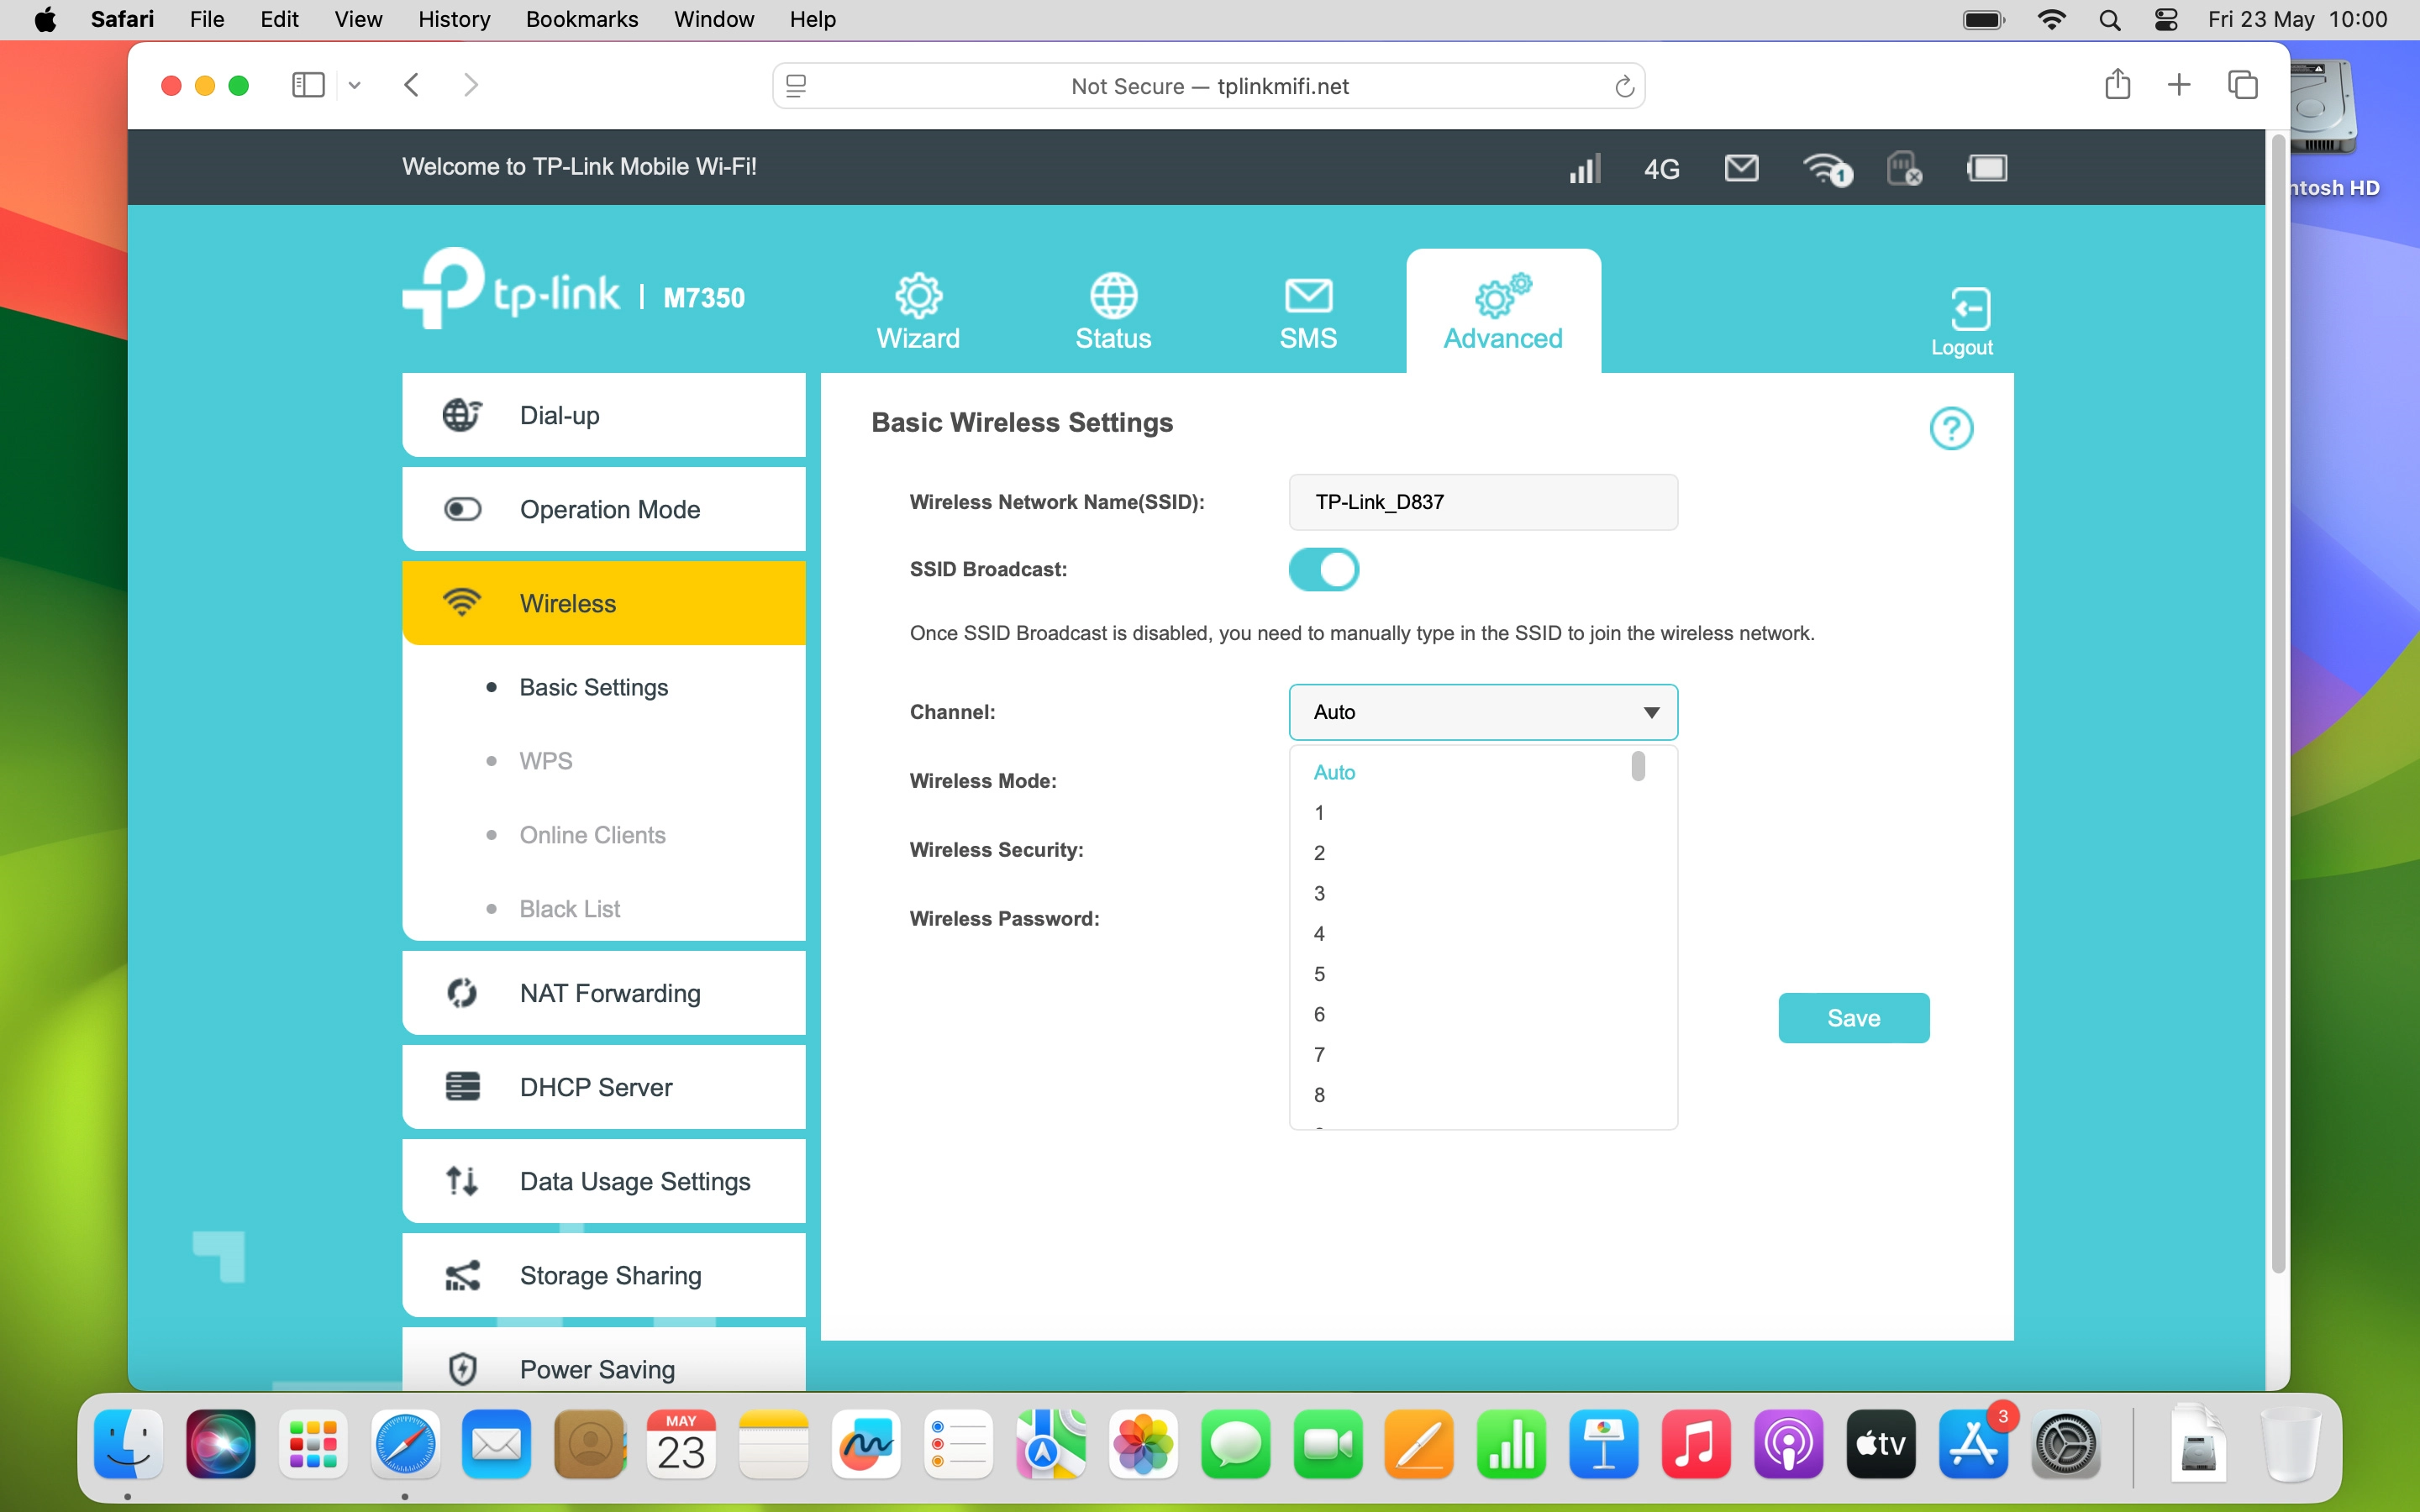
Task: Open the Online Clients submenu link
Action: 592,835
